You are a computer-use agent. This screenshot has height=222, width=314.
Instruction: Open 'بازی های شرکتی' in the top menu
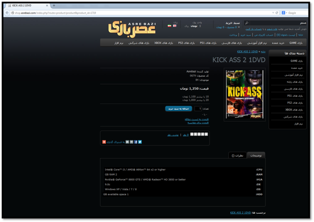[139, 43]
